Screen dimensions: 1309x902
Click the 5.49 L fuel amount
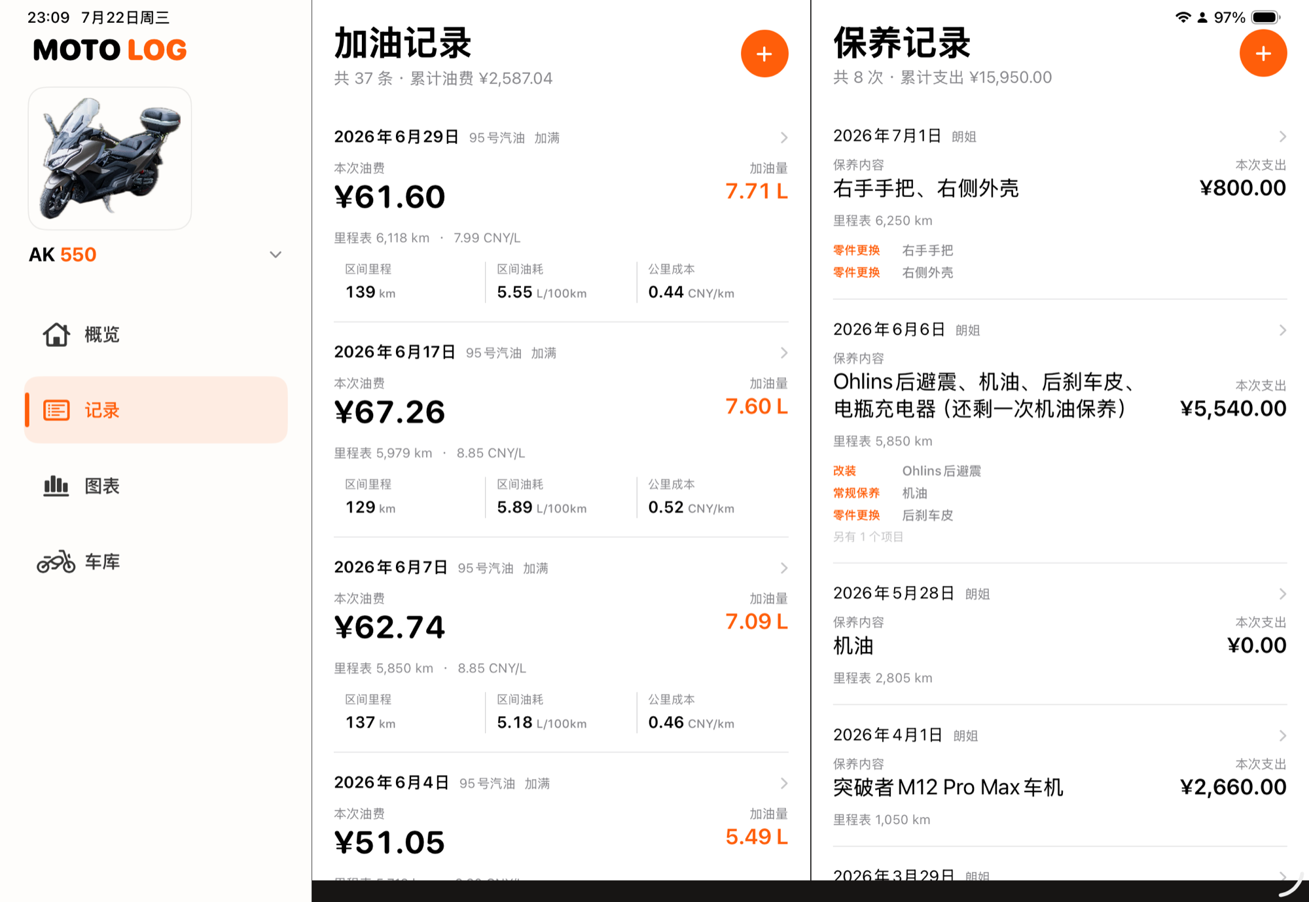point(757,837)
